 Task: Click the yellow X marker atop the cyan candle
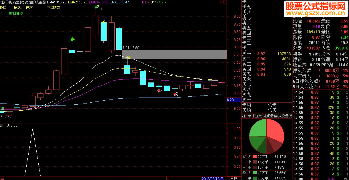(103, 22)
